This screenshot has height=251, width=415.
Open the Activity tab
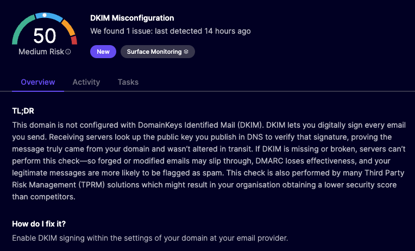(x=86, y=82)
